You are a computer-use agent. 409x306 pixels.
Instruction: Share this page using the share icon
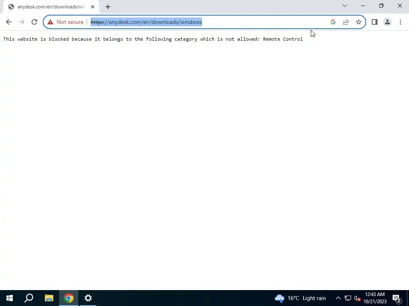pyautogui.click(x=346, y=22)
